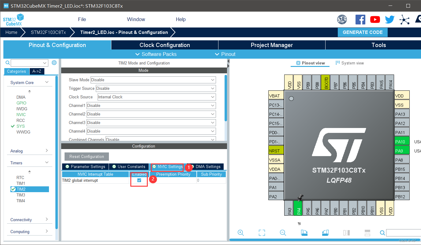This screenshot has height=245, width=421.
Task: Open the ST community network icon
Action: point(404,20)
